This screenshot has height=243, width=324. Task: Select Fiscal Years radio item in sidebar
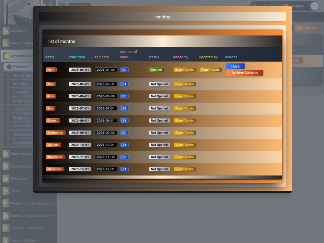click(x=18, y=67)
